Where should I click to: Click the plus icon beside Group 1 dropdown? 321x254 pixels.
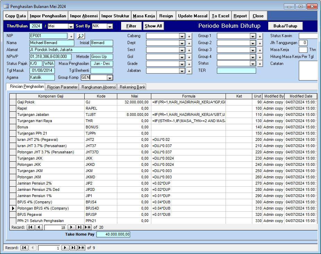(260, 36)
